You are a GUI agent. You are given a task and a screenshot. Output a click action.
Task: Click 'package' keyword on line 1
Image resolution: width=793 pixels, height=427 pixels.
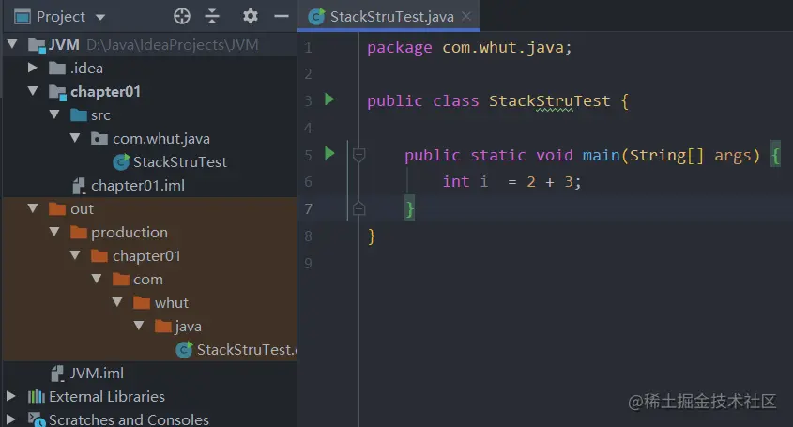pos(400,48)
